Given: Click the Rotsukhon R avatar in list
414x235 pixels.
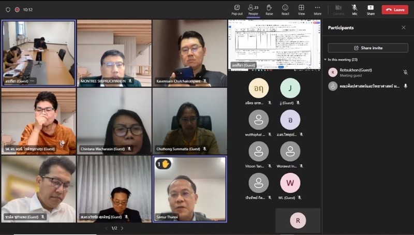Looking at the screenshot, I should [333, 72].
